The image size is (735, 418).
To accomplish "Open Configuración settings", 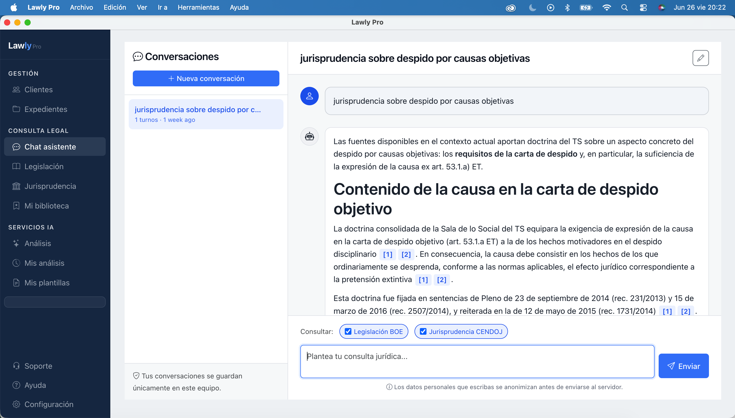I will click(x=55, y=404).
